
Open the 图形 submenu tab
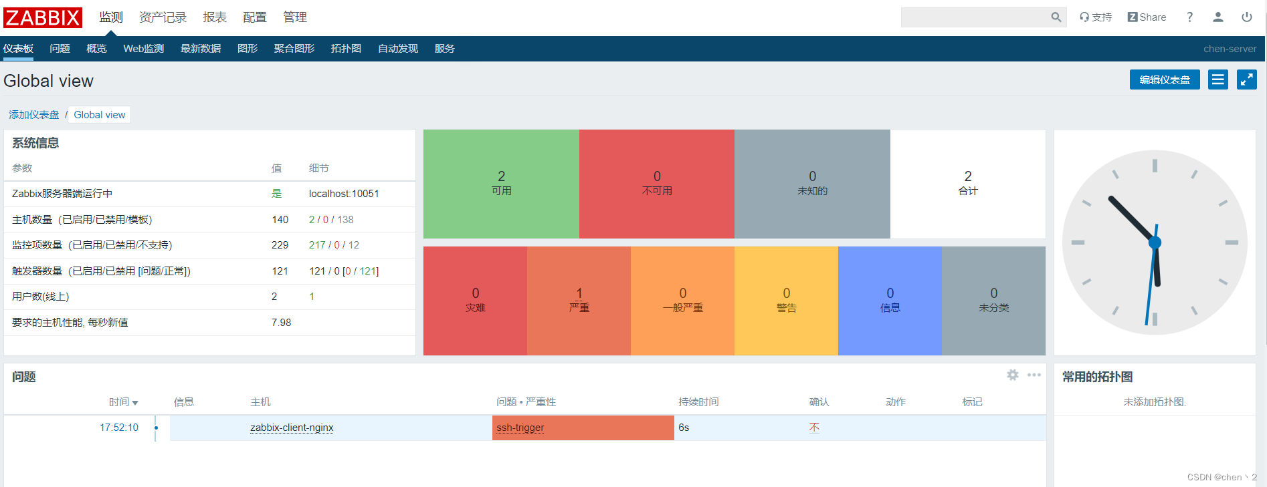(248, 49)
